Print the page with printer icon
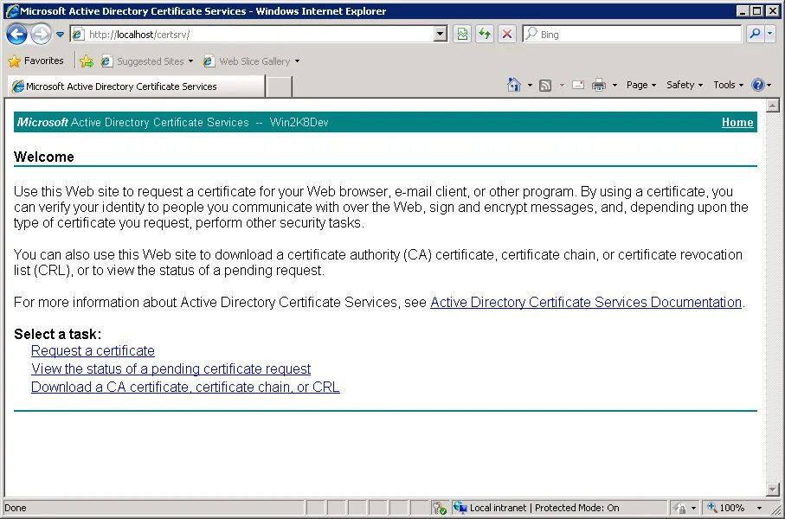The width and height of the screenshot is (785, 519). click(x=599, y=85)
